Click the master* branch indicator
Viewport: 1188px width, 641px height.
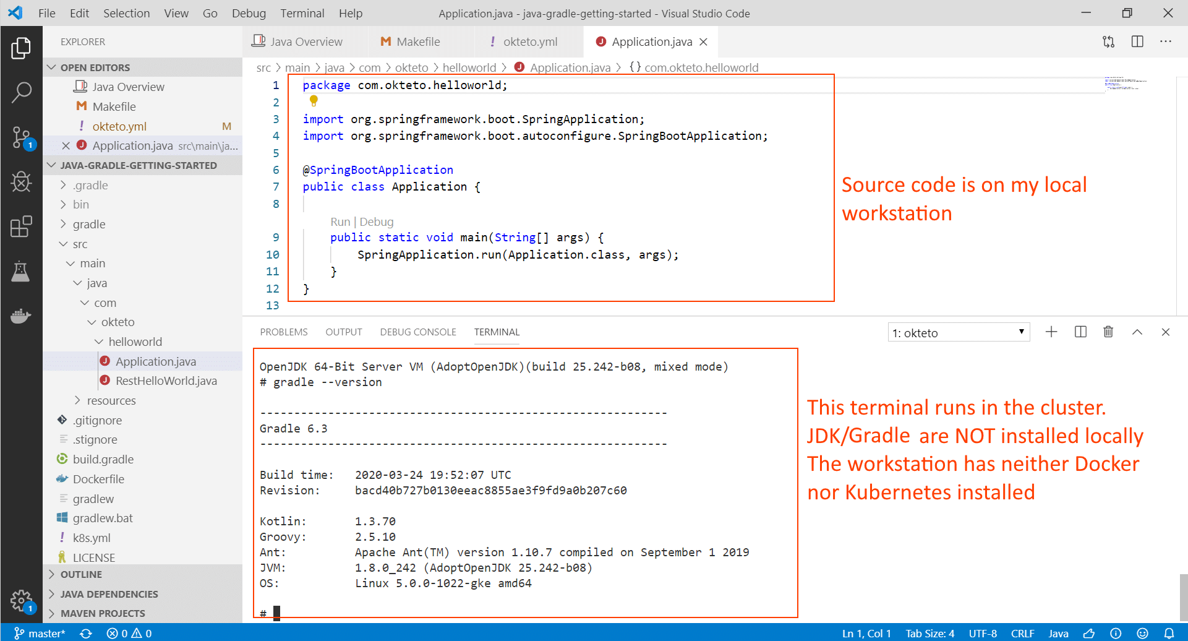40,633
